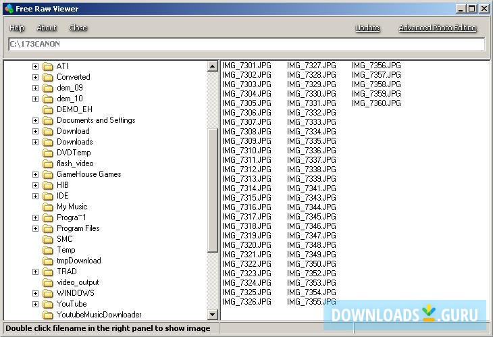The image size is (493, 337).
Task: Maximize the Free Raw Viewer window
Action: click(x=471, y=9)
